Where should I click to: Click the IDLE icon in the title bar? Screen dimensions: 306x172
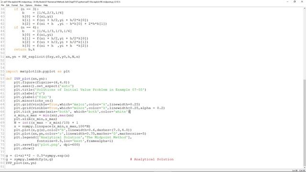pos(2,2)
